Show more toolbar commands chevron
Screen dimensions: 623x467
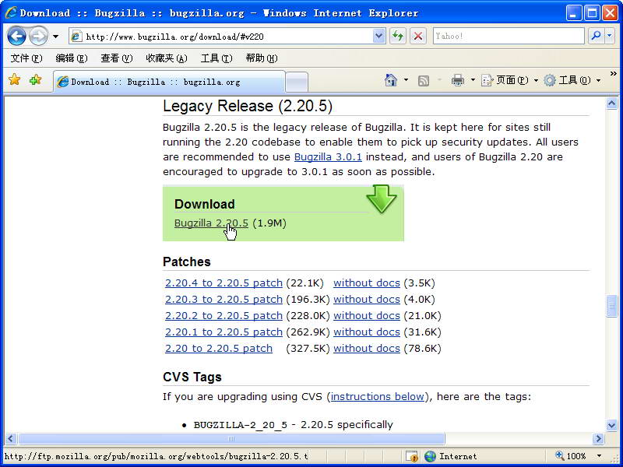pos(614,73)
